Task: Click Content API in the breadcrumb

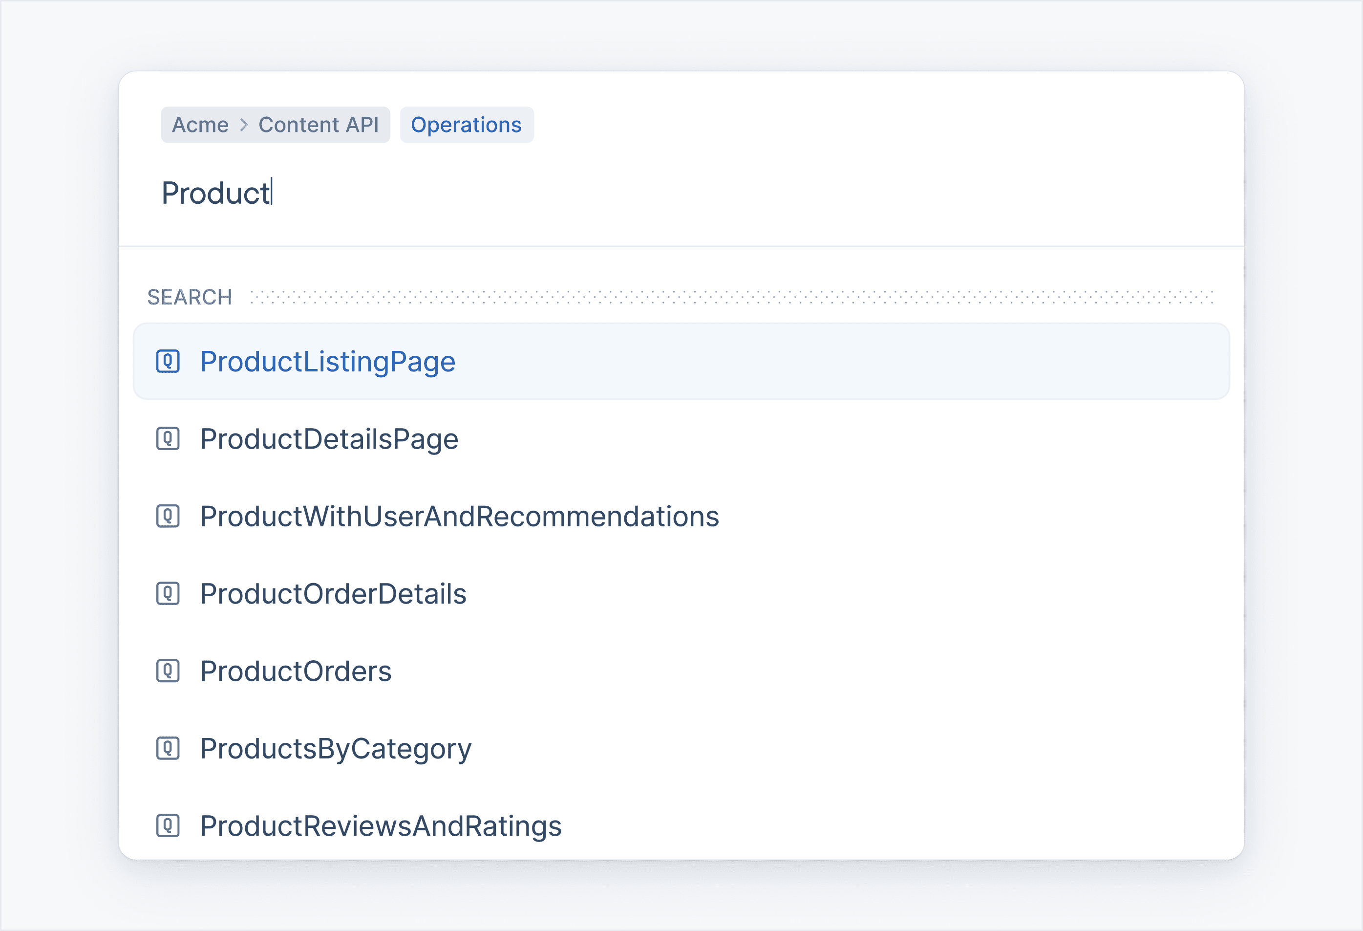Action: 319,125
